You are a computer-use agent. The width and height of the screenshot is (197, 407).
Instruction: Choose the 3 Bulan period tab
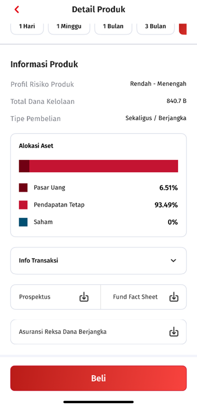pos(155,26)
